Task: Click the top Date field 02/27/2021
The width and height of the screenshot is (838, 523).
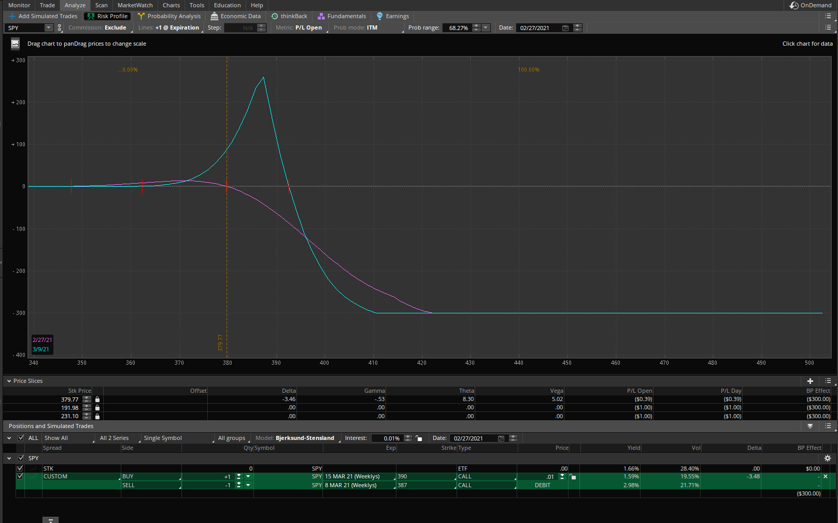Action: (x=538, y=28)
